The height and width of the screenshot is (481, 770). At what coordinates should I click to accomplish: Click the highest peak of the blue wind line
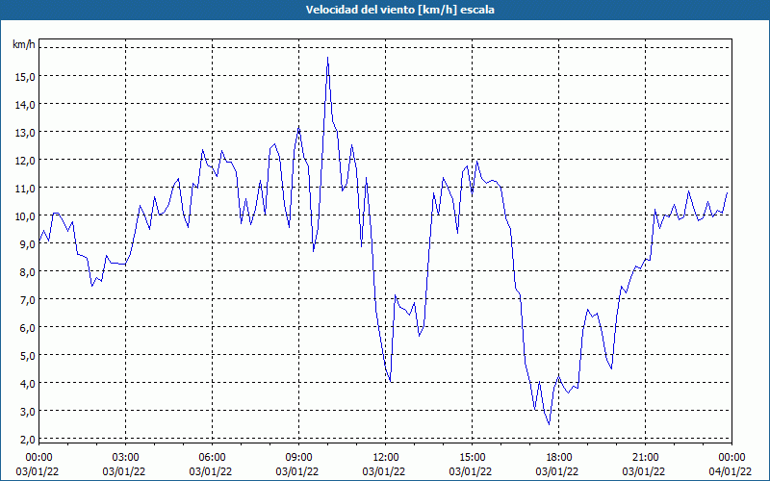327,58
